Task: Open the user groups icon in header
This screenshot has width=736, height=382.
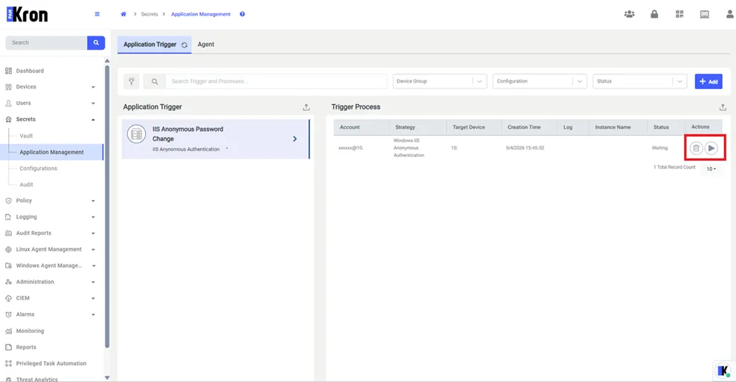Action: click(630, 14)
